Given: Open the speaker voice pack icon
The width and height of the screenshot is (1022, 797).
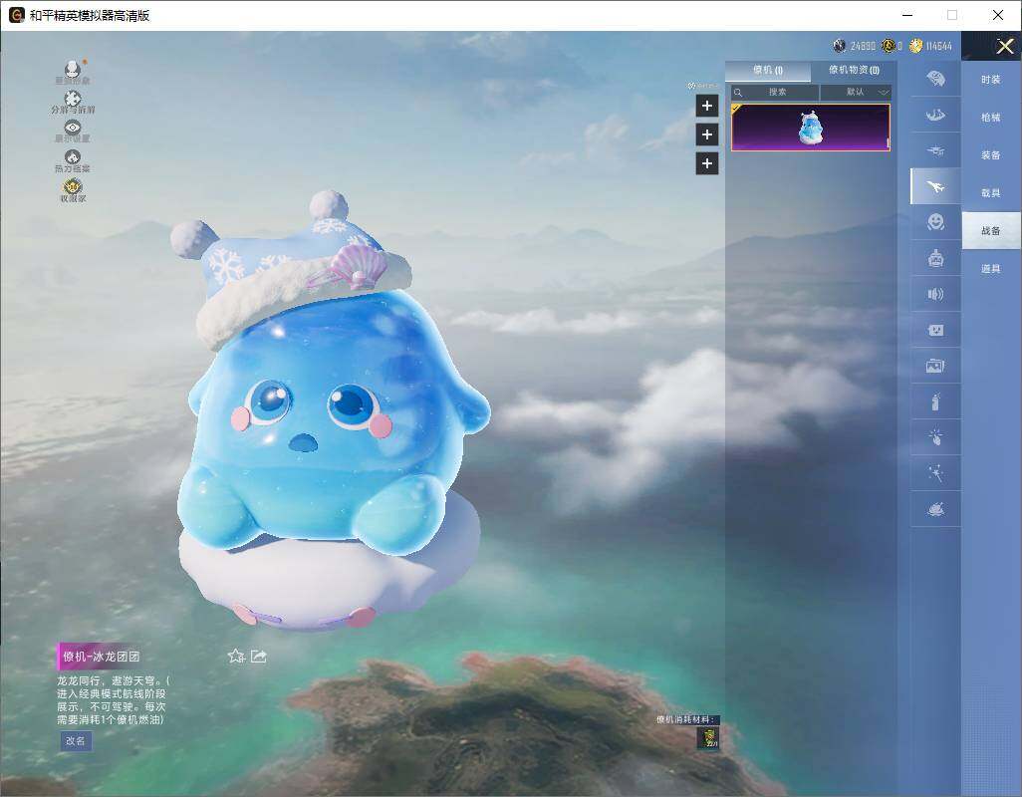Looking at the screenshot, I should tap(935, 294).
